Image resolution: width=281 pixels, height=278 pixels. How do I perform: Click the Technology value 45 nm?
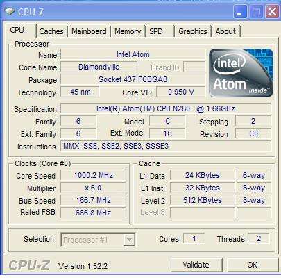[80, 92]
